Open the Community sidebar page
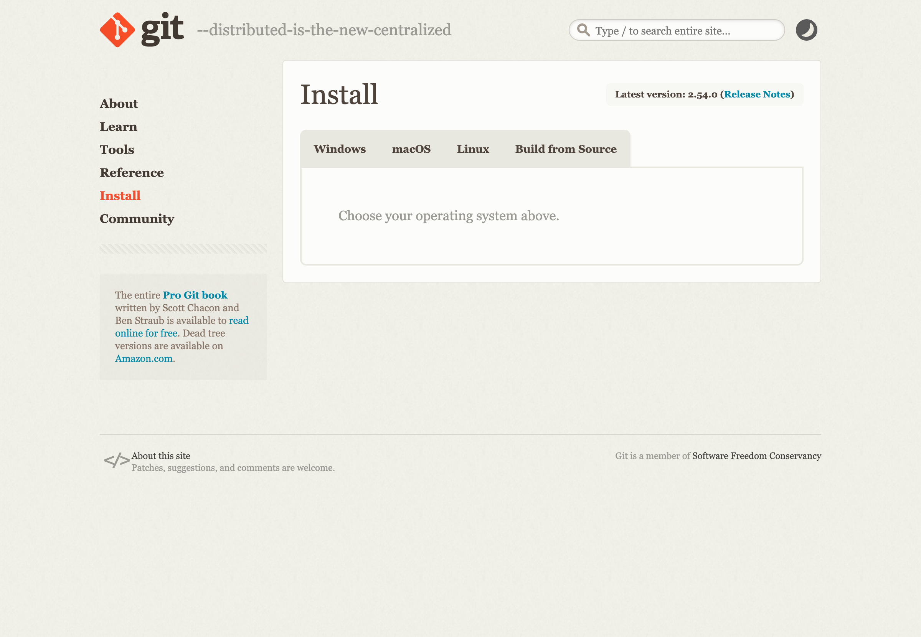This screenshot has height=637, width=921. click(x=137, y=219)
